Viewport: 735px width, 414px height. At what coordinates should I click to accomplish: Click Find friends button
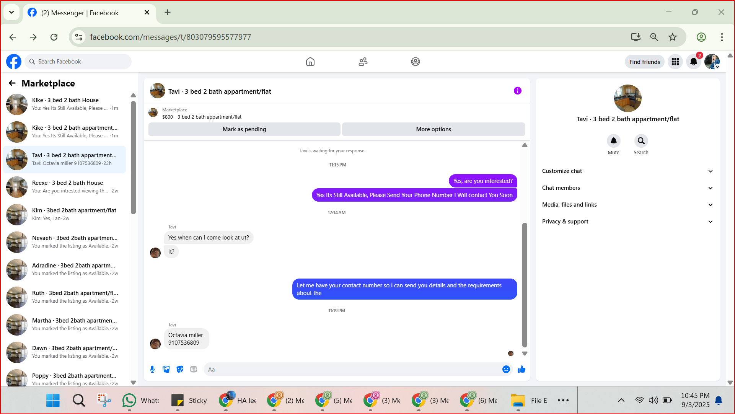(x=645, y=62)
